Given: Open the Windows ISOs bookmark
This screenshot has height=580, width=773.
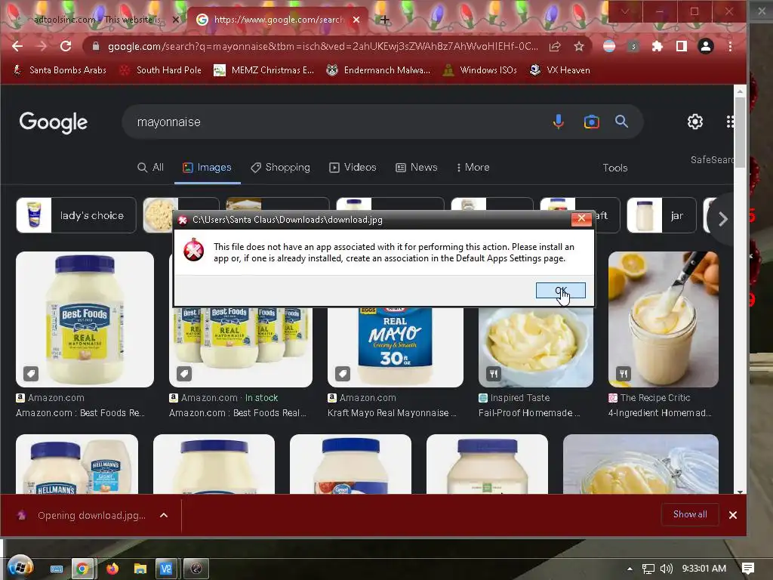Looking at the screenshot, I should 479,70.
